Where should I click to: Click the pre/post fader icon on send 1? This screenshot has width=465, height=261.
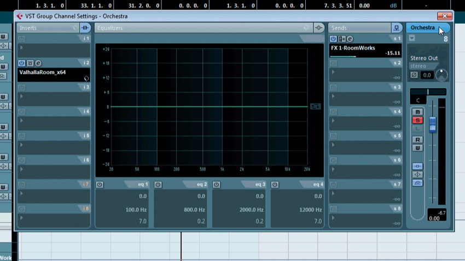341,39
